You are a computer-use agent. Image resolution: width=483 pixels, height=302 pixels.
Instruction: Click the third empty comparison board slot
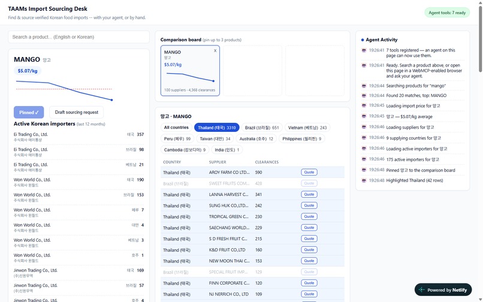coord(315,71)
